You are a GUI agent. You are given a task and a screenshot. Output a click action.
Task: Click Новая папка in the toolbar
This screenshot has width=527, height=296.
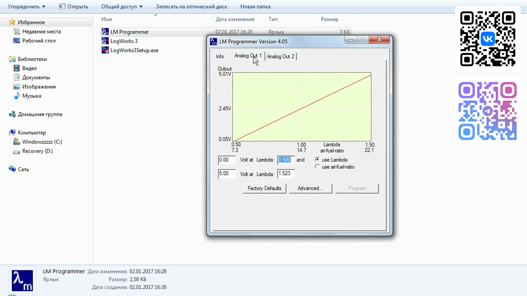click(255, 7)
